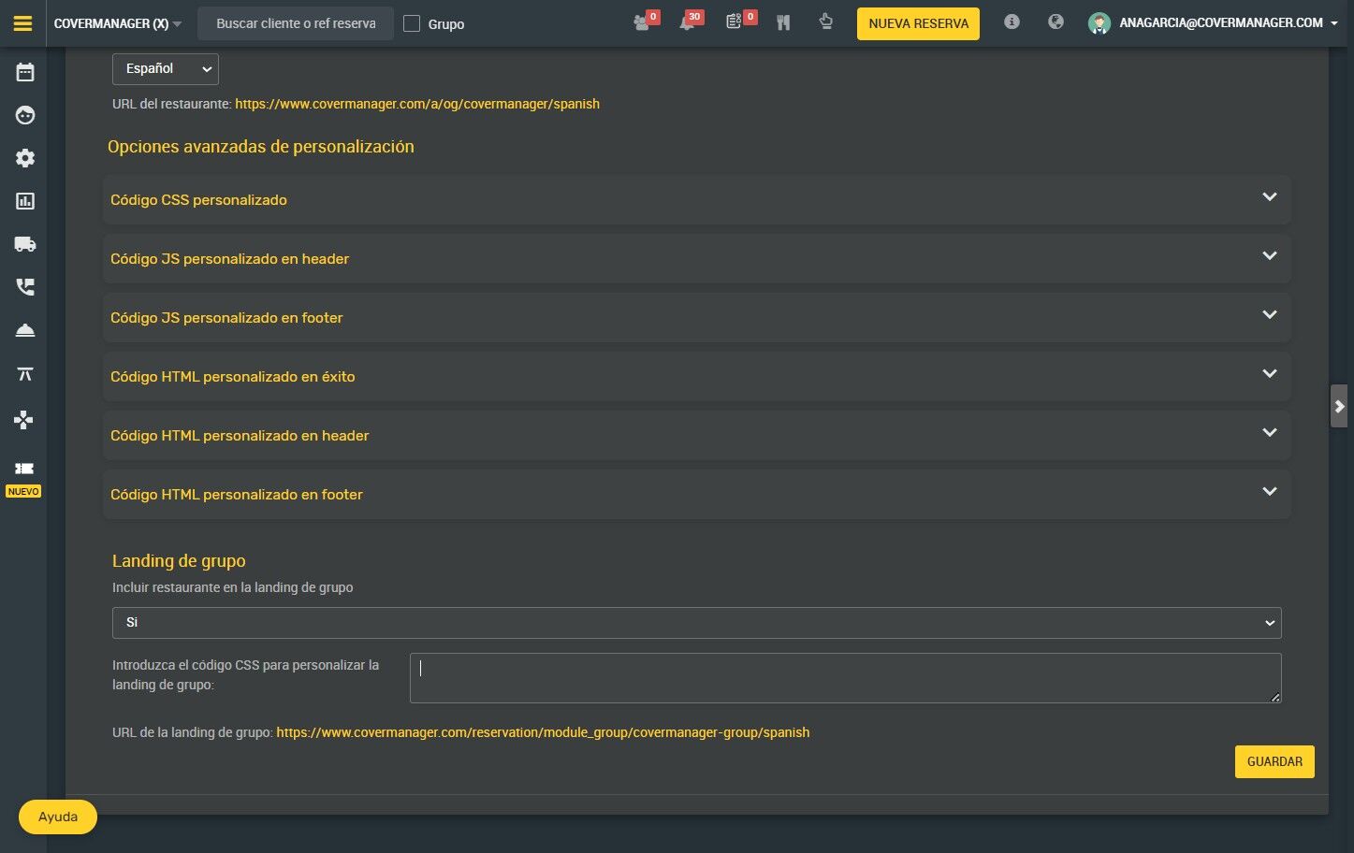Click the NUEVA RESERVA button

click(x=918, y=23)
